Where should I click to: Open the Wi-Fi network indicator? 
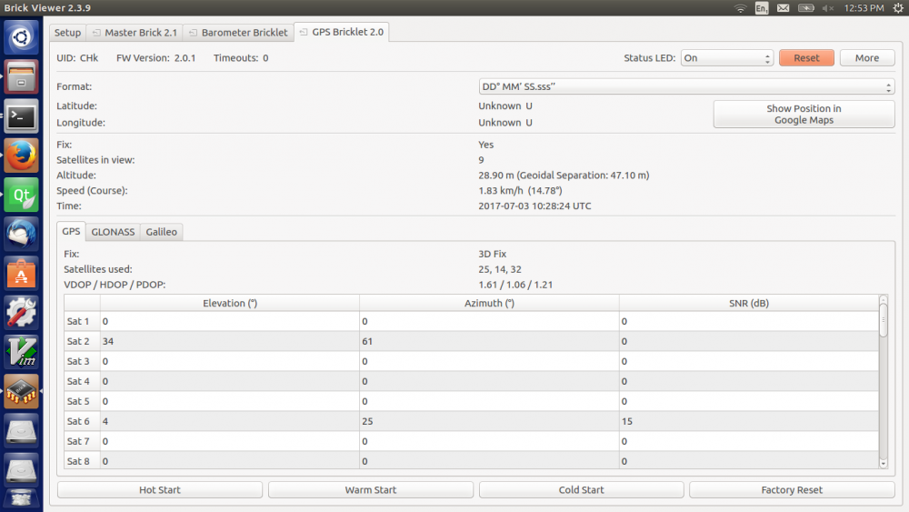click(740, 8)
